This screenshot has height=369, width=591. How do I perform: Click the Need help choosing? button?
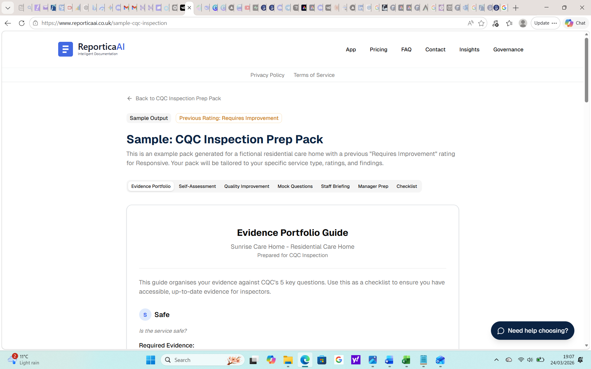(533, 331)
